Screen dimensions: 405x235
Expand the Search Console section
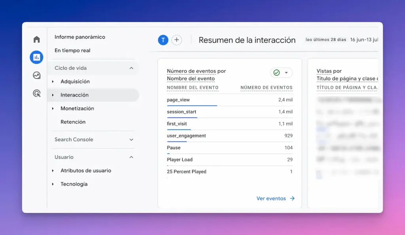[x=131, y=140]
